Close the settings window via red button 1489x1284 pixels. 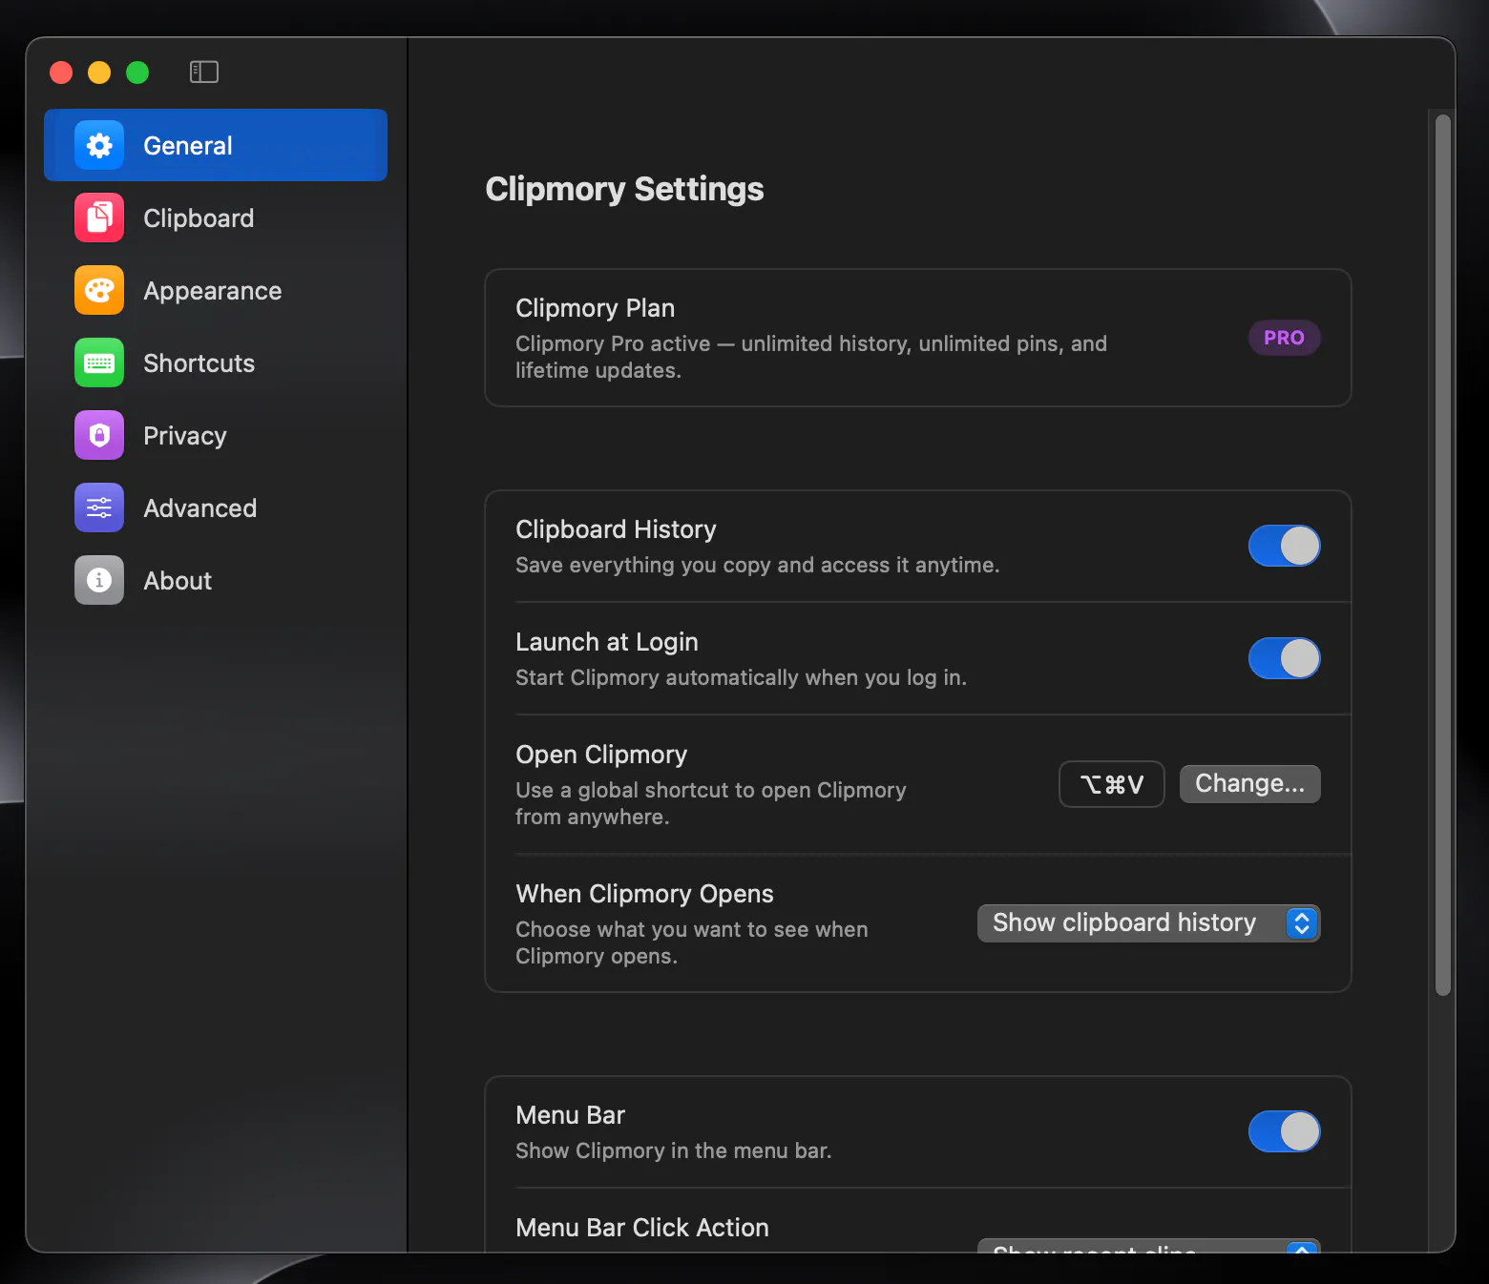(x=61, y=72)
